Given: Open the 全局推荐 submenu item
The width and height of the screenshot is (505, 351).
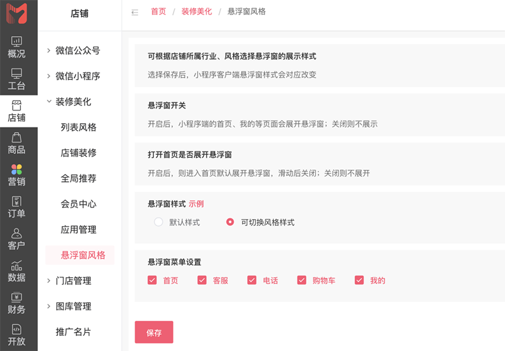Looking at the screenshot, I should click(78, 179).
